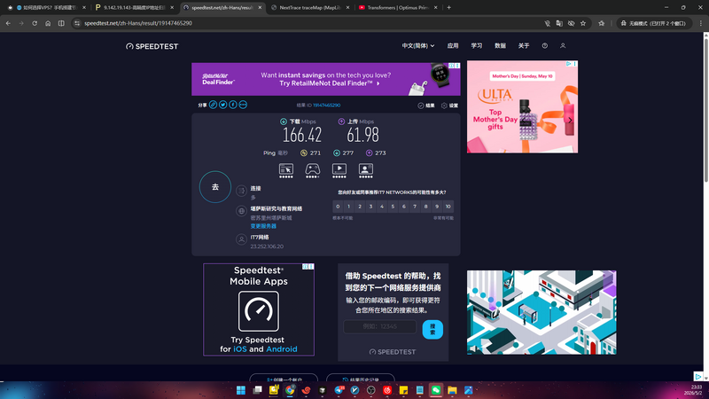This screenshot has width=709, height=399.
Task: Open result ID 19147465290 link
Action: tap(326, 105)
